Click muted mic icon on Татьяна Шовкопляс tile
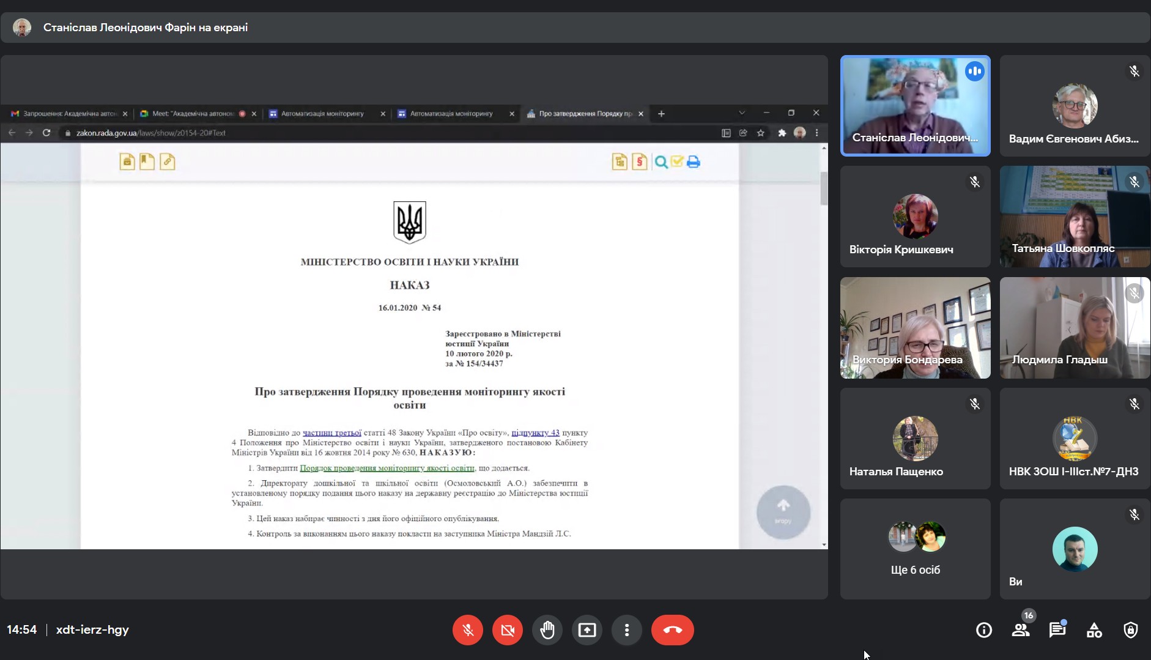 1134,182
